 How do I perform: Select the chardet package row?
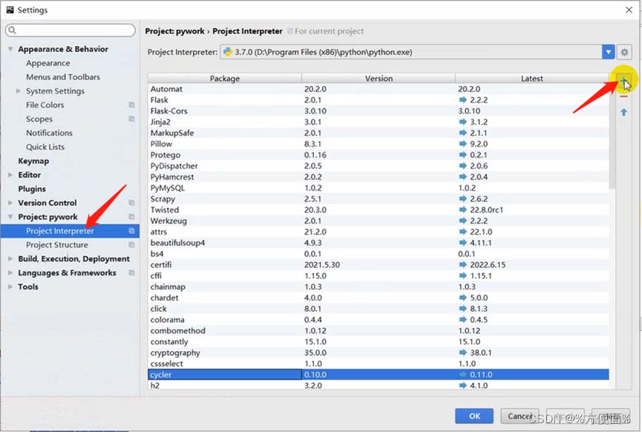point(379,298)
